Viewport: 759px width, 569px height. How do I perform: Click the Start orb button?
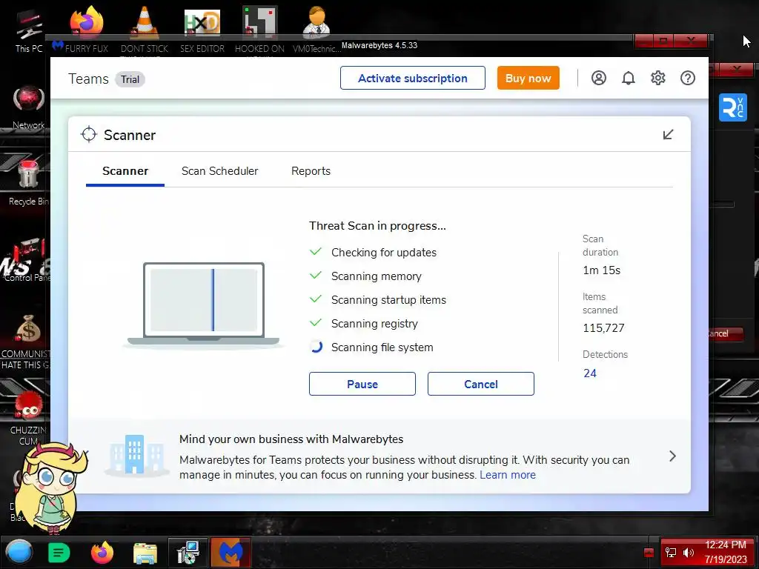(19, 552)
